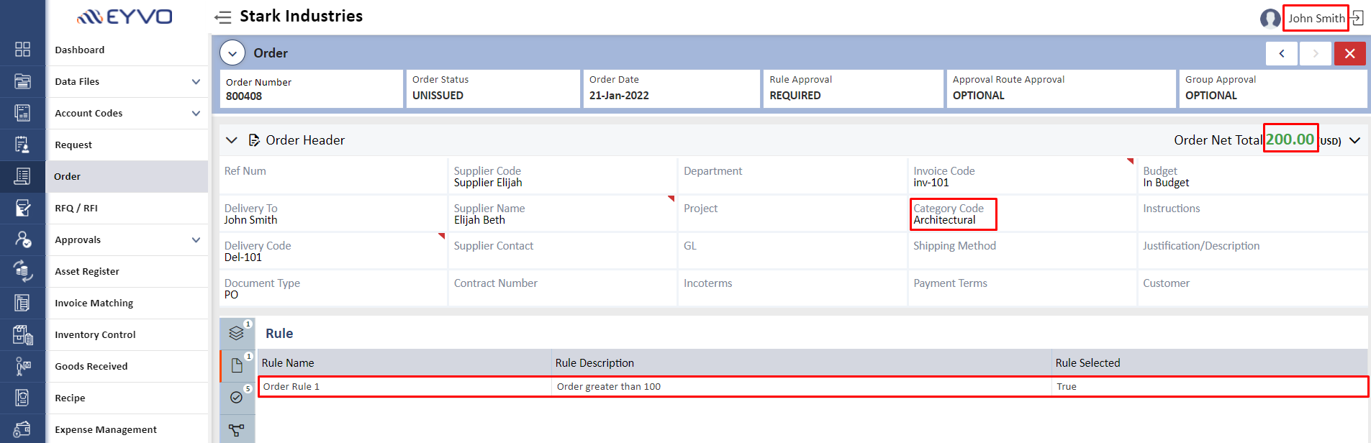Image resolution: width=1371 pixels, height=443 pixels.
Task: Open the layers tab icon in Rule panel
Action: click(237, 333)
